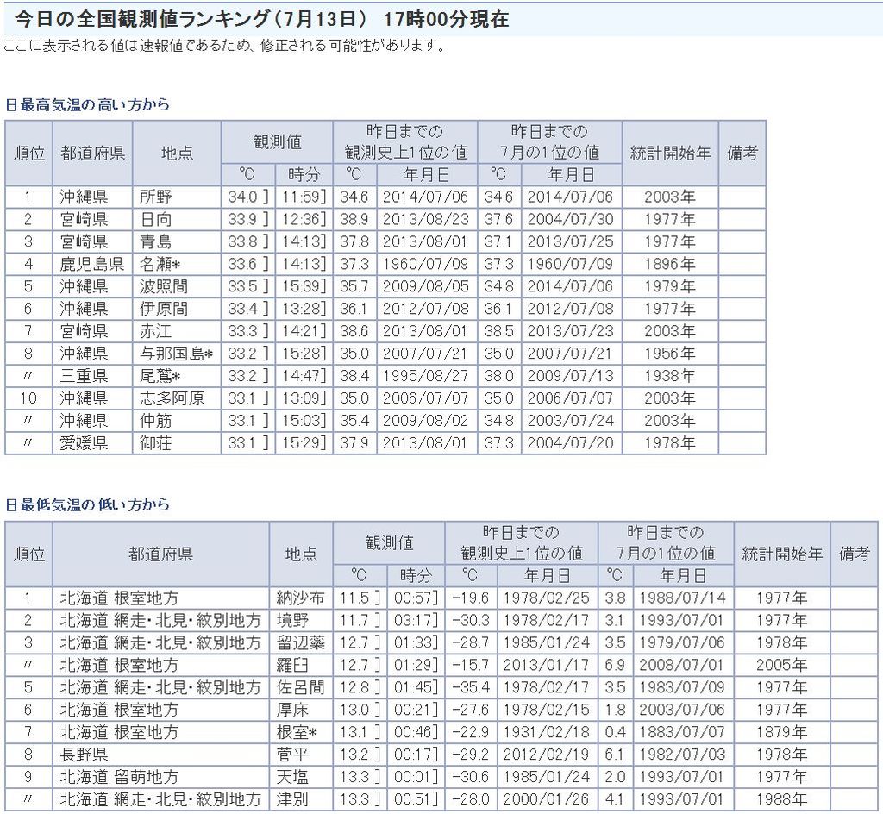Screen dimensions: 883x814
Task: Select 青島 in the high temperature table
Action: pyautogui.click(x=155, y=241)
